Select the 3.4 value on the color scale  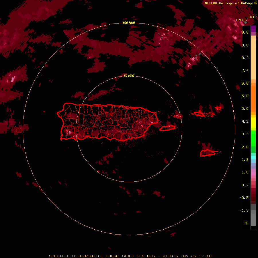(245, 134)
